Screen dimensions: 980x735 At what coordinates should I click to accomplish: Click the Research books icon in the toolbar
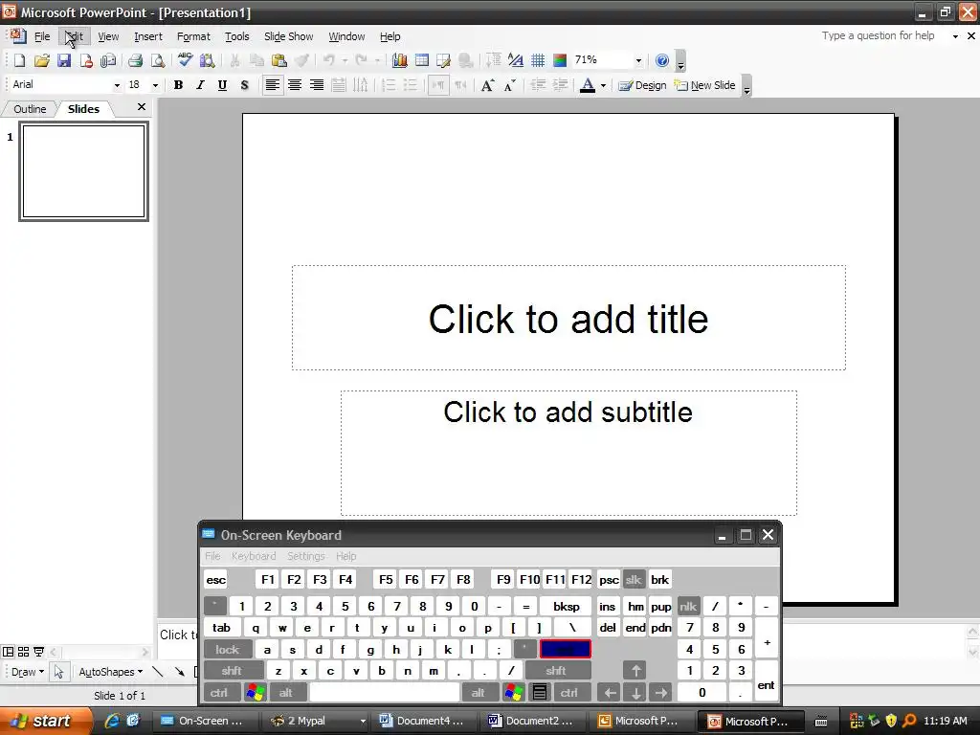[208, 60]
